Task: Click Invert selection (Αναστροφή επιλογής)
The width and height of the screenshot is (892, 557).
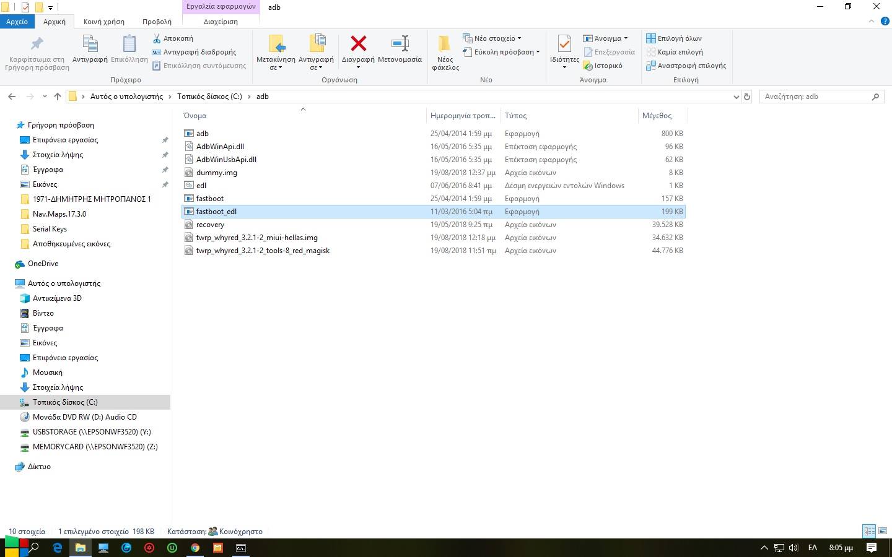Action: click(x=686, y=66)
